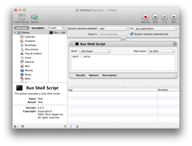The height and width of the screenshot is (146, 192).
Task: Open the Media browser icon
Action: (34, 17)
